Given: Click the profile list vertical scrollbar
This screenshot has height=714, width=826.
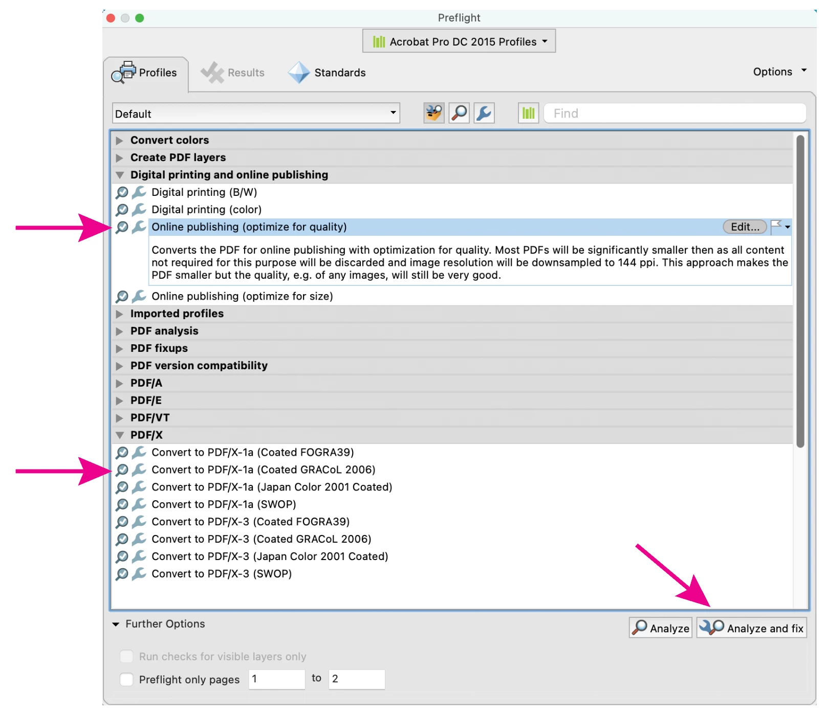Looking at the screenshot, I should tap(800, 292).
